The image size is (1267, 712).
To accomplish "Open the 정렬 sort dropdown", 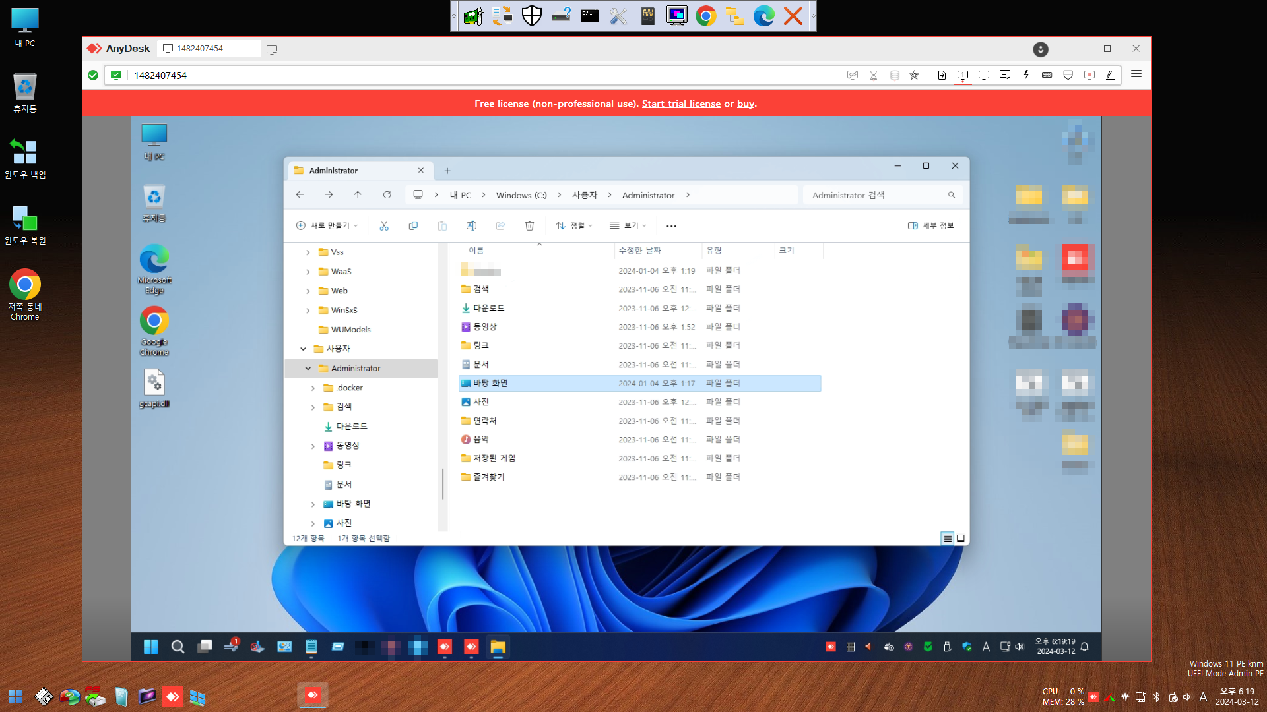I will coord(574,226).
